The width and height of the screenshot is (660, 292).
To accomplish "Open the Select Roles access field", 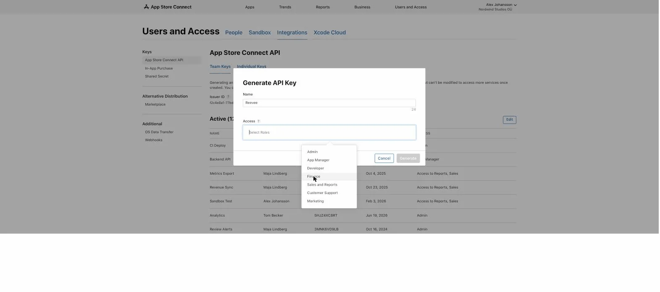I will [329, 132].
